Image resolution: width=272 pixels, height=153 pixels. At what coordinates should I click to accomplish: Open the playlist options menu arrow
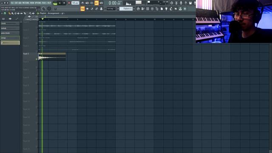pyautogui.click(x=2, y=13)
